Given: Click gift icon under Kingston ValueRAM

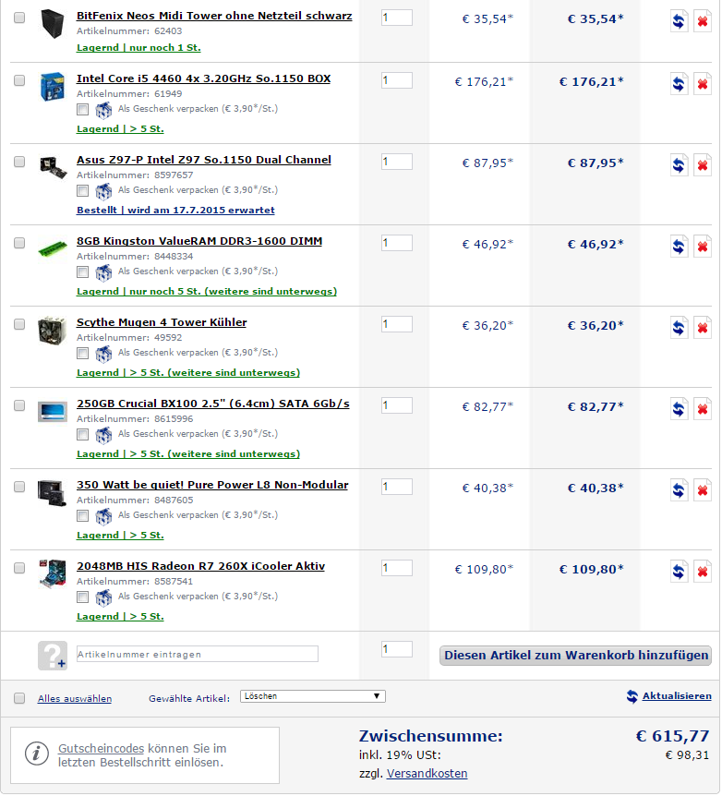Looking at the screenshot, I should [x=103, y=271].
